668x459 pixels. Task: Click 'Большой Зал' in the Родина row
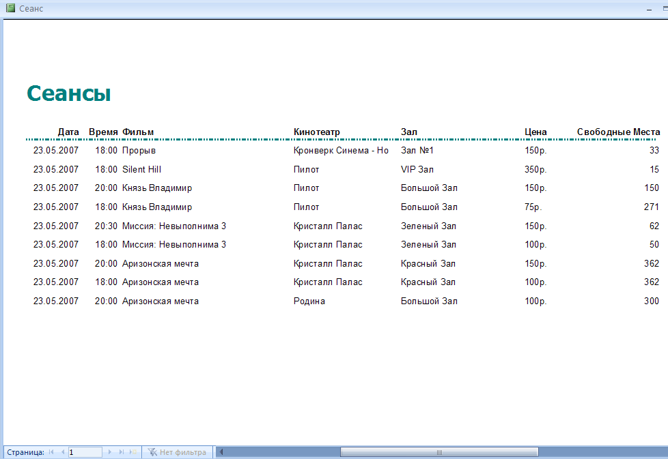click(429, 301)
